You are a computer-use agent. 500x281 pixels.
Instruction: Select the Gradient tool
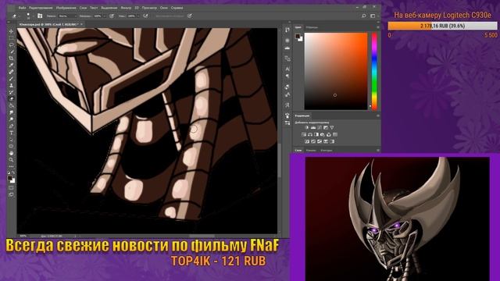[11, 106]
